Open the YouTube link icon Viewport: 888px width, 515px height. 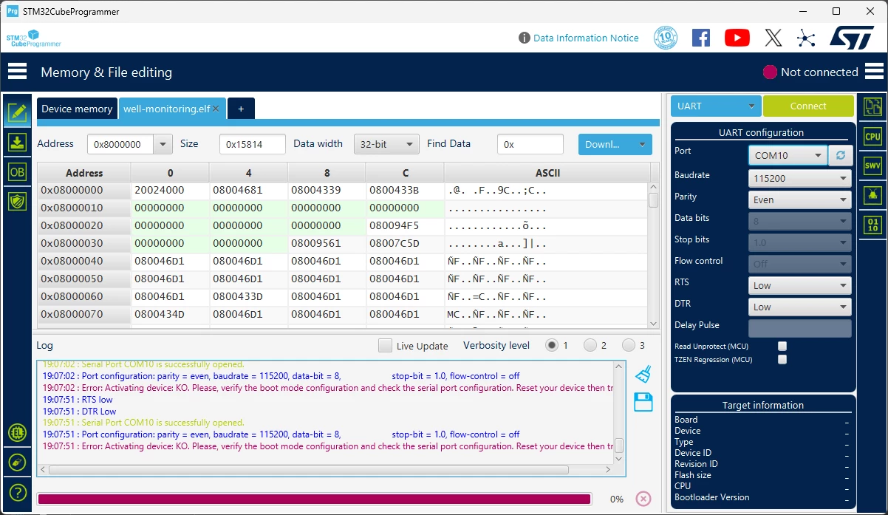pos(737,38)
